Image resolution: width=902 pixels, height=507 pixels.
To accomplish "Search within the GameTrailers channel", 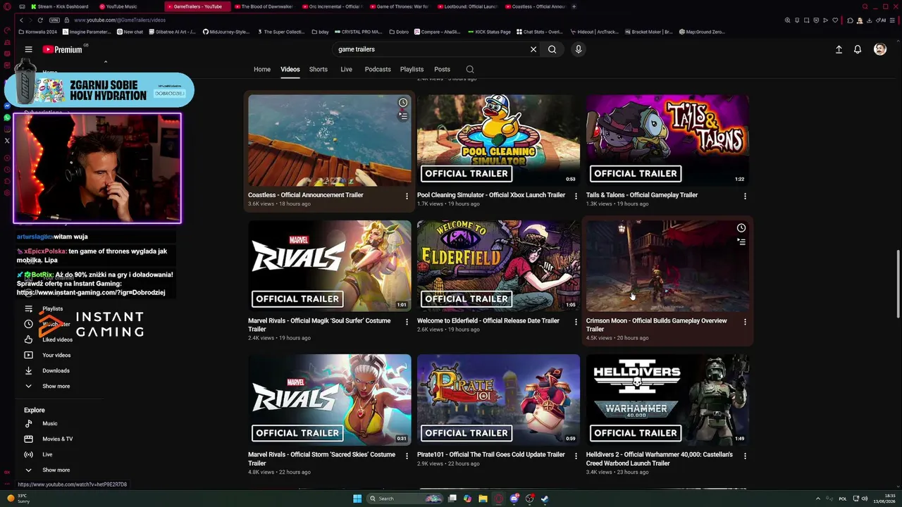I will [470, 69].
